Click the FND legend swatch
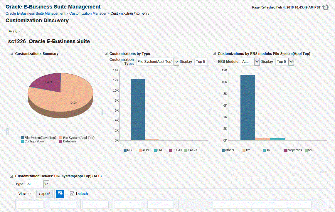The image size is (335, 212). click(155, 150)
